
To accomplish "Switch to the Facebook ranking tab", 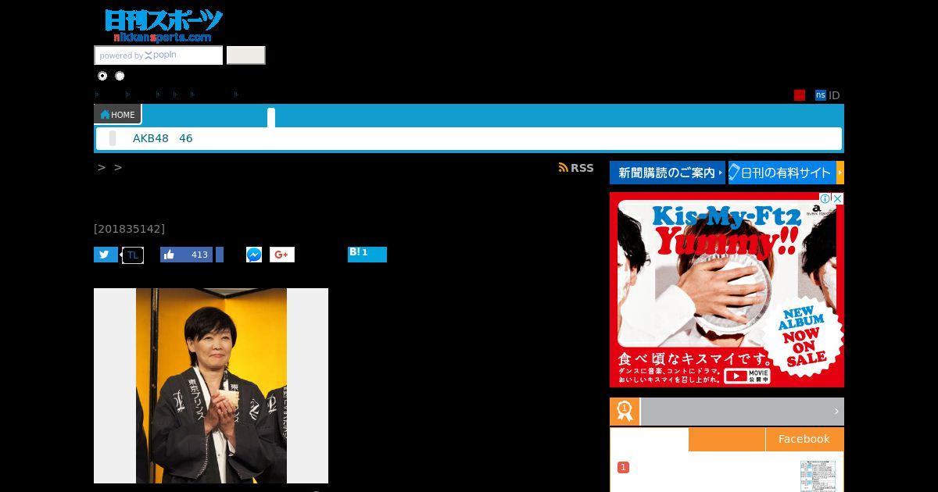I will point(804,439).
